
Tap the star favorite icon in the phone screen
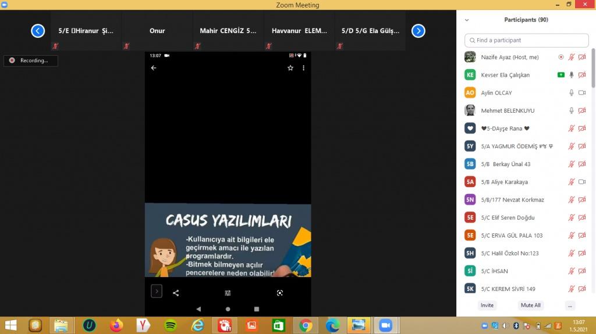click(290, 68)
